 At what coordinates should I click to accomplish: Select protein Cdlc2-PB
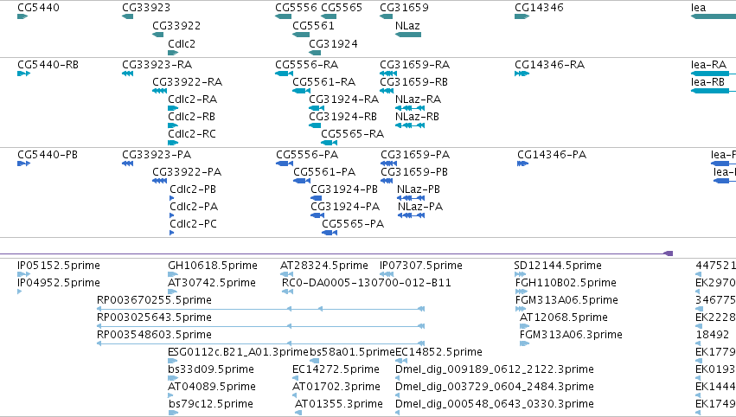pyautogui.click(x=193, y=189)
